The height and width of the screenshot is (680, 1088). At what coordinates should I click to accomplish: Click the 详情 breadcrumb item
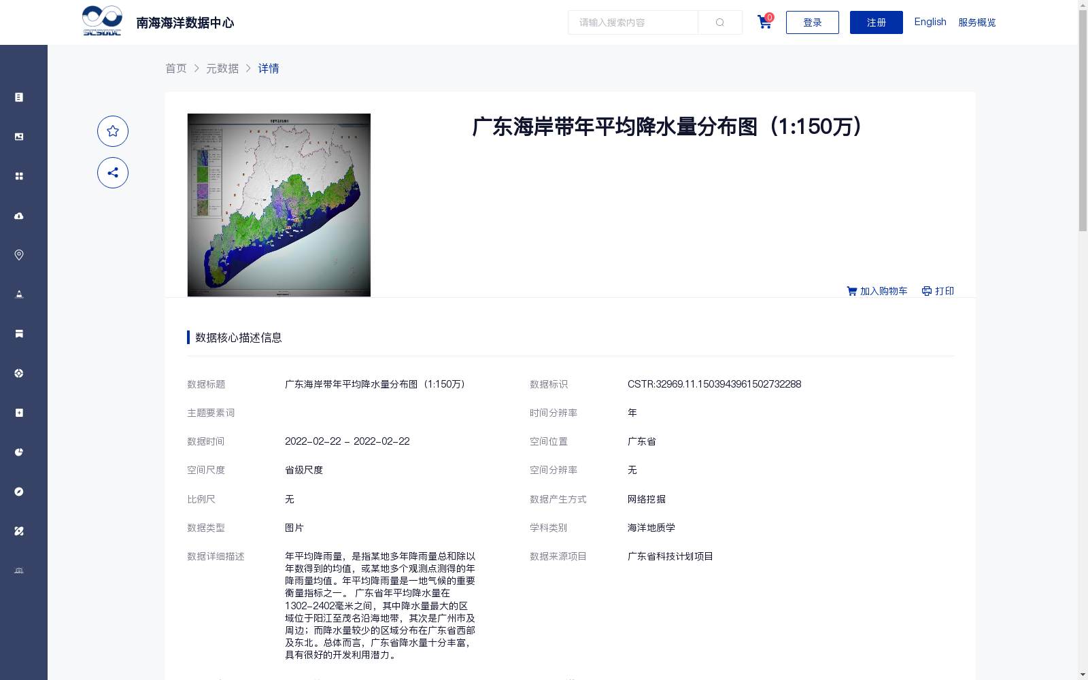[x=269, y=68]
